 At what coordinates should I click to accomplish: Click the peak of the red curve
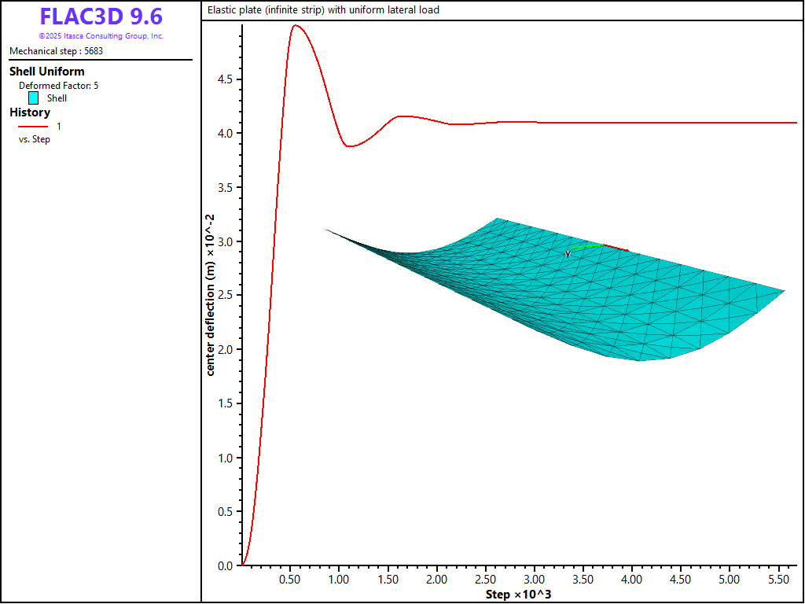tap(295, 25)
